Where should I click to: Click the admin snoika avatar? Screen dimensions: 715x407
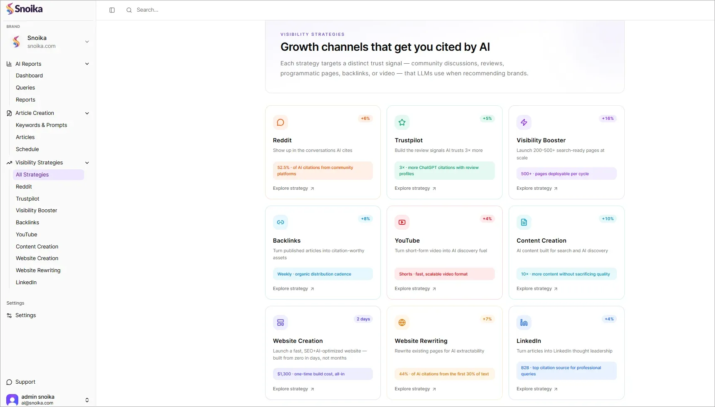point(12,400)
